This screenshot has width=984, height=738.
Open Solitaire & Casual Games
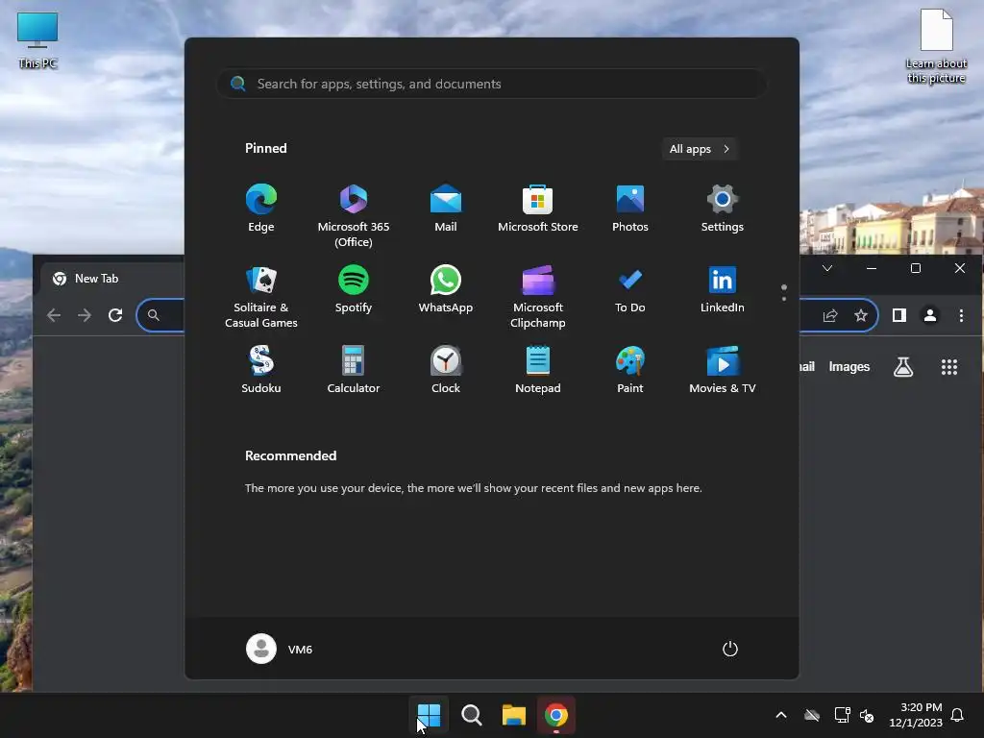pyautogui.click(x=261, y=296)
